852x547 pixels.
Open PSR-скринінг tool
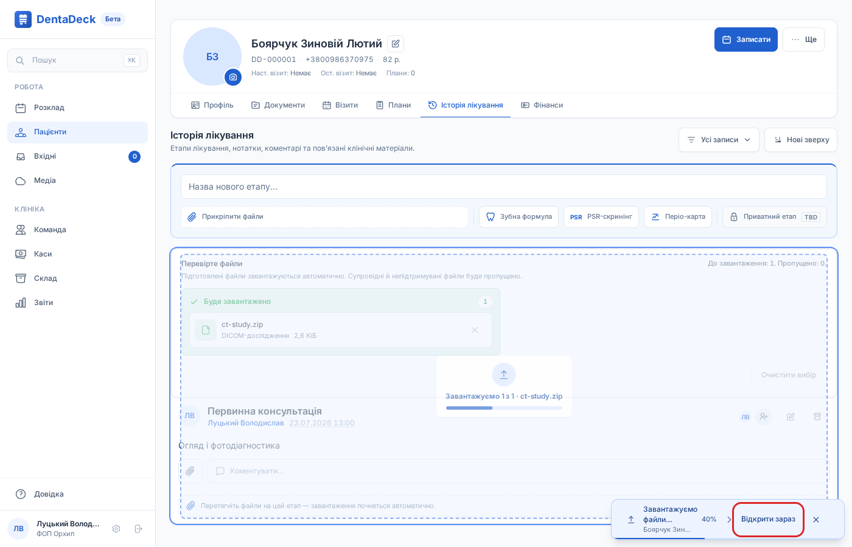601,217
